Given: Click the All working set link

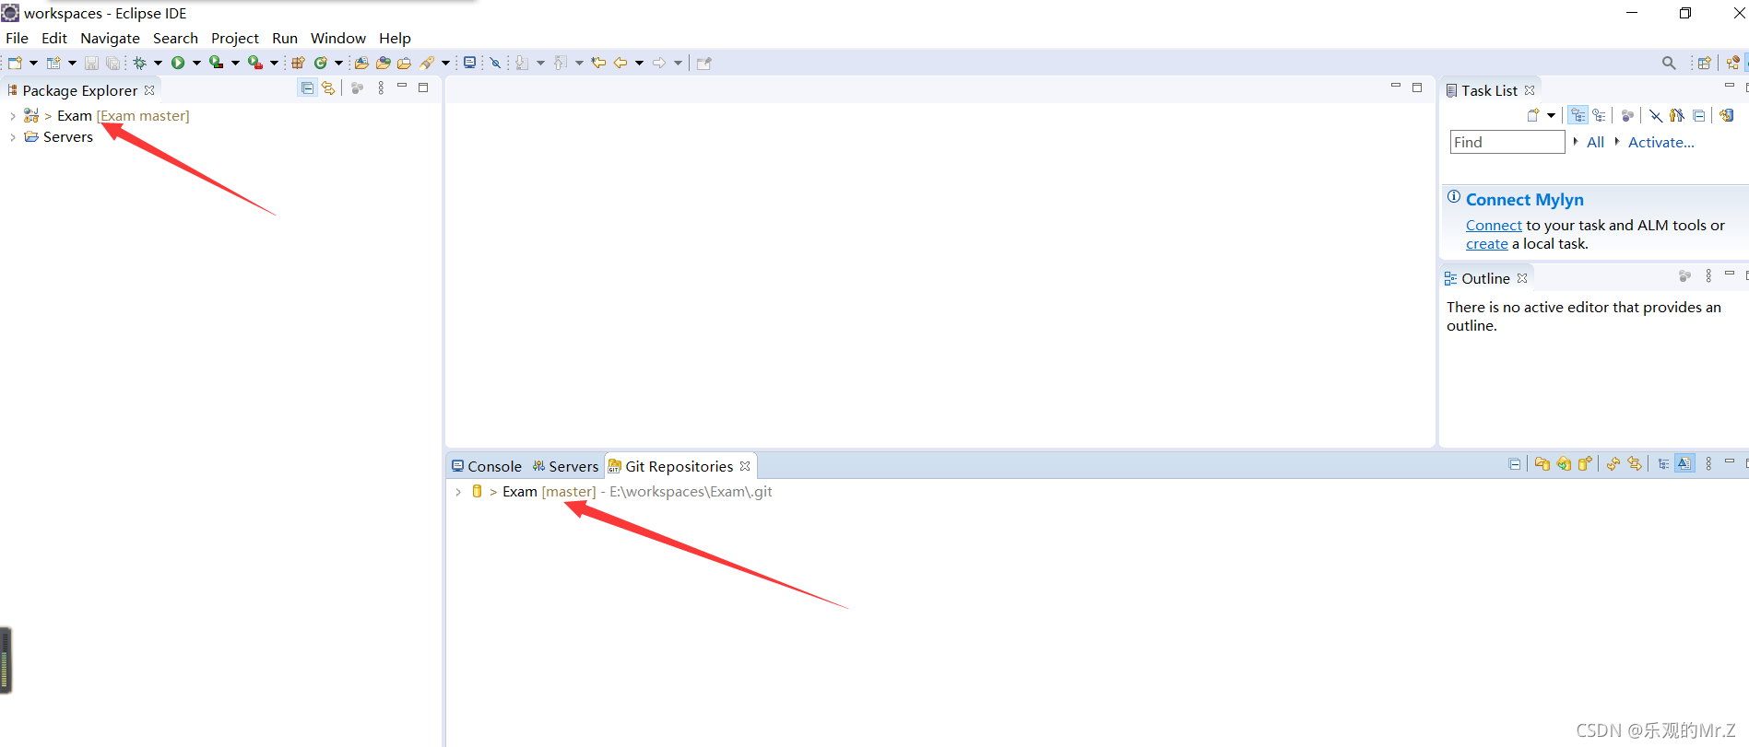Looking at the screenshot, I should (1595, 142).
